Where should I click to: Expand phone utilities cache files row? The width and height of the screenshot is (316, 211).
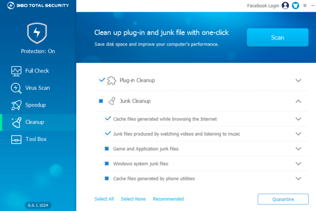coord(298,179)
